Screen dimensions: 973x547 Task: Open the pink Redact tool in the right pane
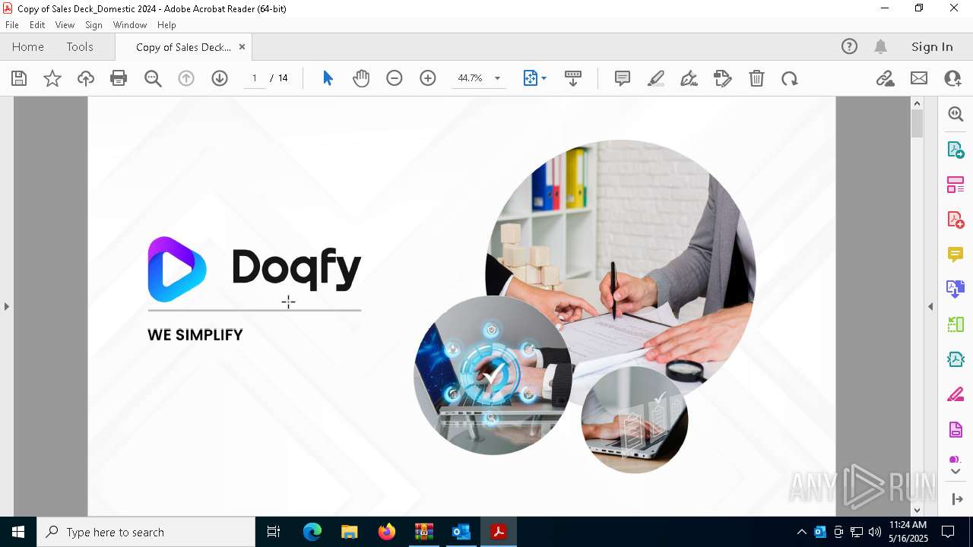(x=956, y=395)
